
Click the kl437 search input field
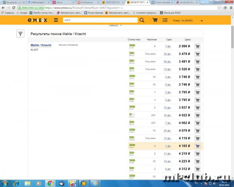point(100,20)
